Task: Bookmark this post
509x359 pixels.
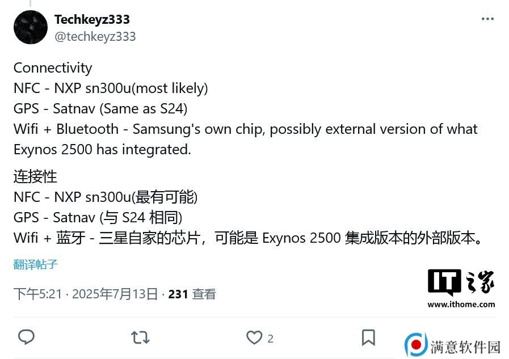Action: pyautogui.click(x=368, y=337)
